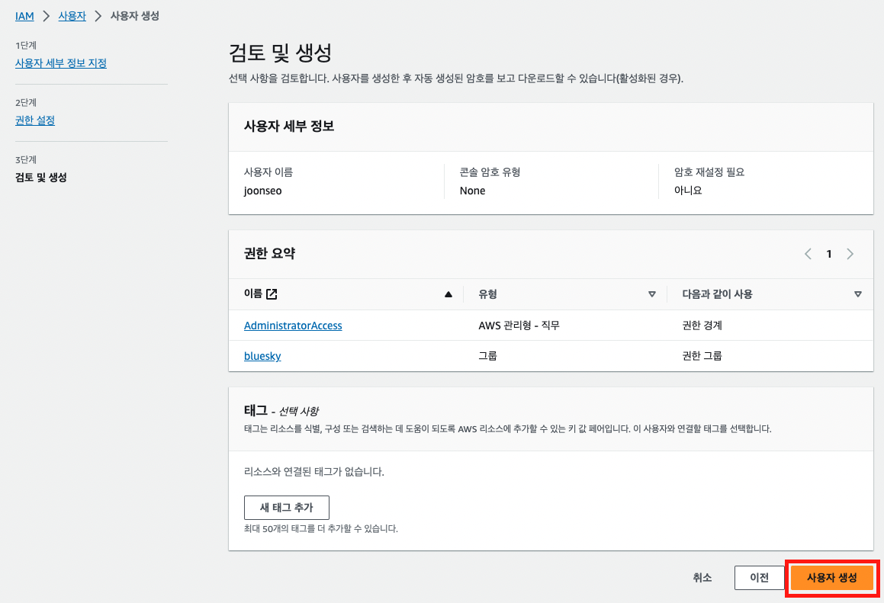
Task: Go to 사용자 breadcrumb link
Action: 72,16
